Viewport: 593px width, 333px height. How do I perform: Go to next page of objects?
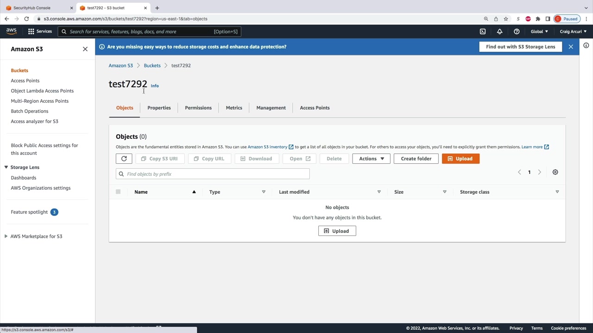pyautogui.click(x=539, y=172)
